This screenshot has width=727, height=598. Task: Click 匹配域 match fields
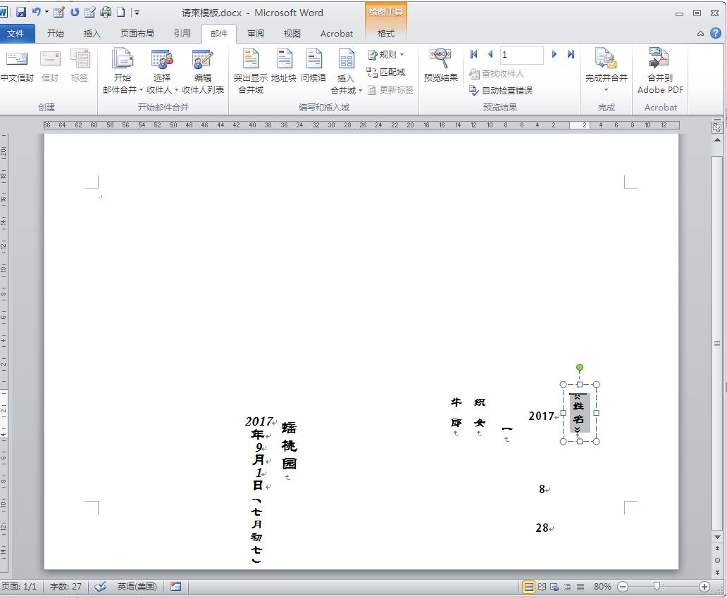pos(386,72)
